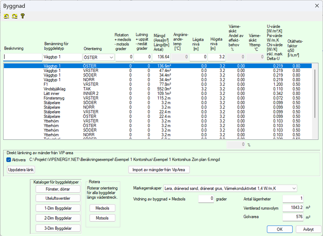Click the undo arrow toolbar icon

(x=7, y=16)
